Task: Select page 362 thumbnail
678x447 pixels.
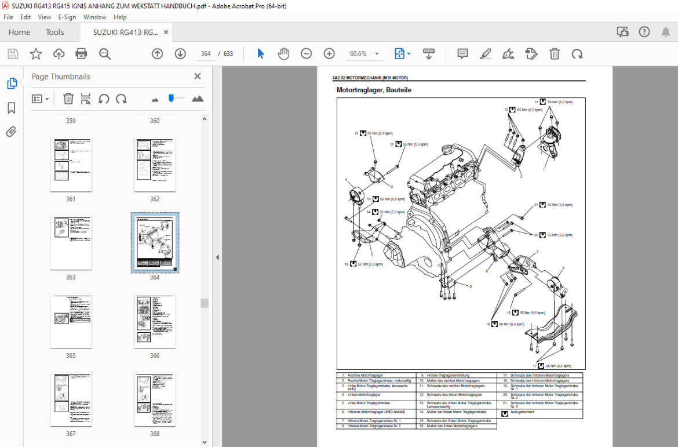Action: (x=155, y=165)
